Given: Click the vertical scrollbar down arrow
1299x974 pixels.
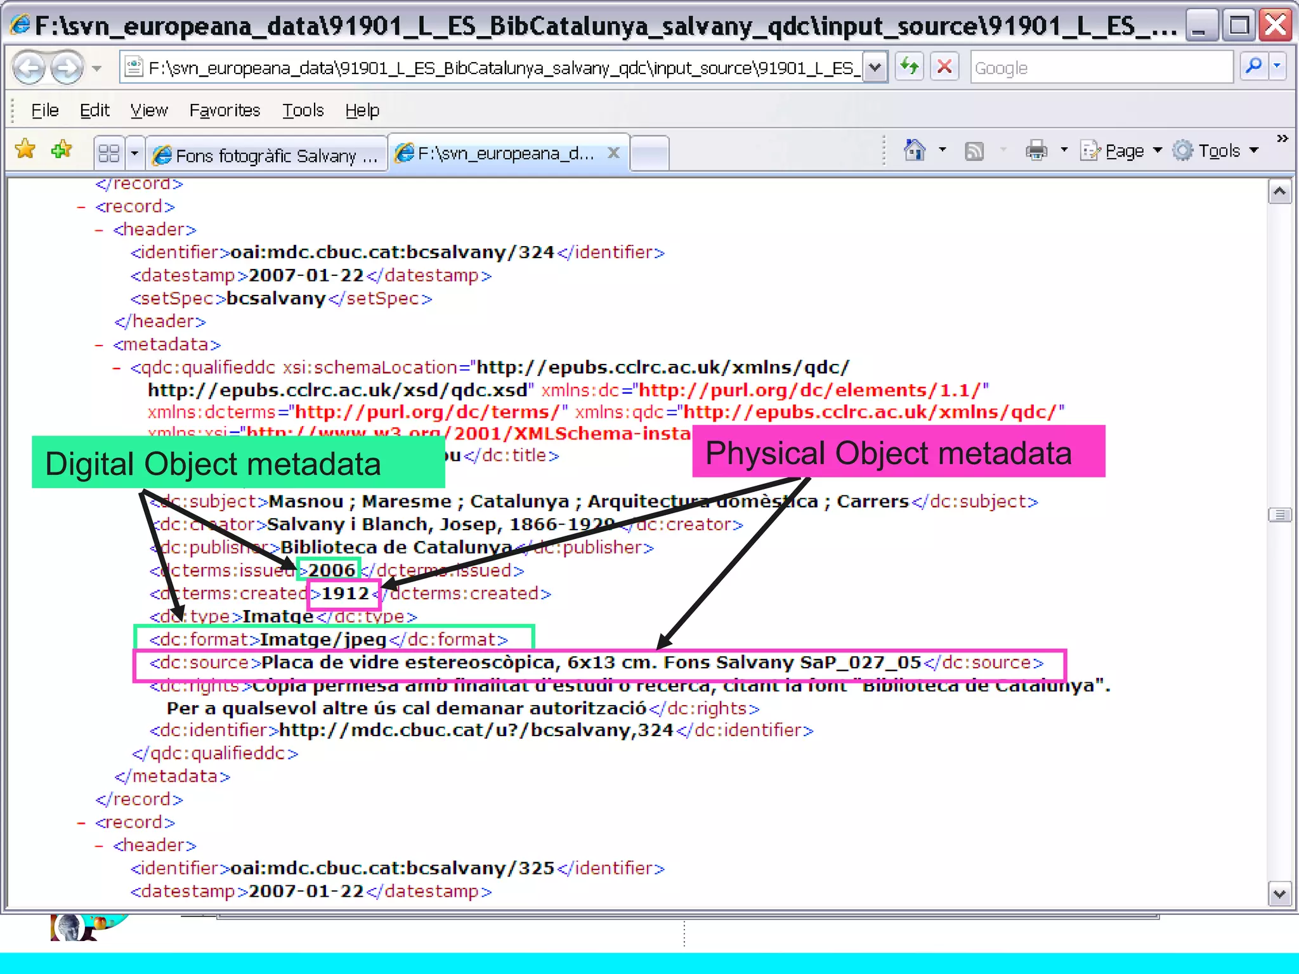Looking at the screenshot, I should click(1279, 894).
